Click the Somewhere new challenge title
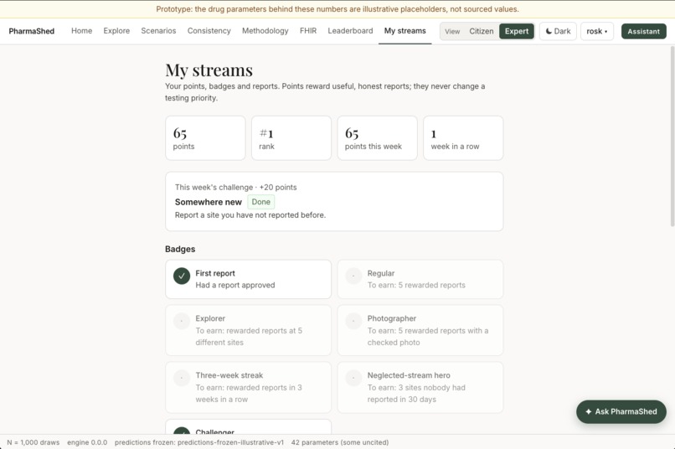 (x=209, y=202)
